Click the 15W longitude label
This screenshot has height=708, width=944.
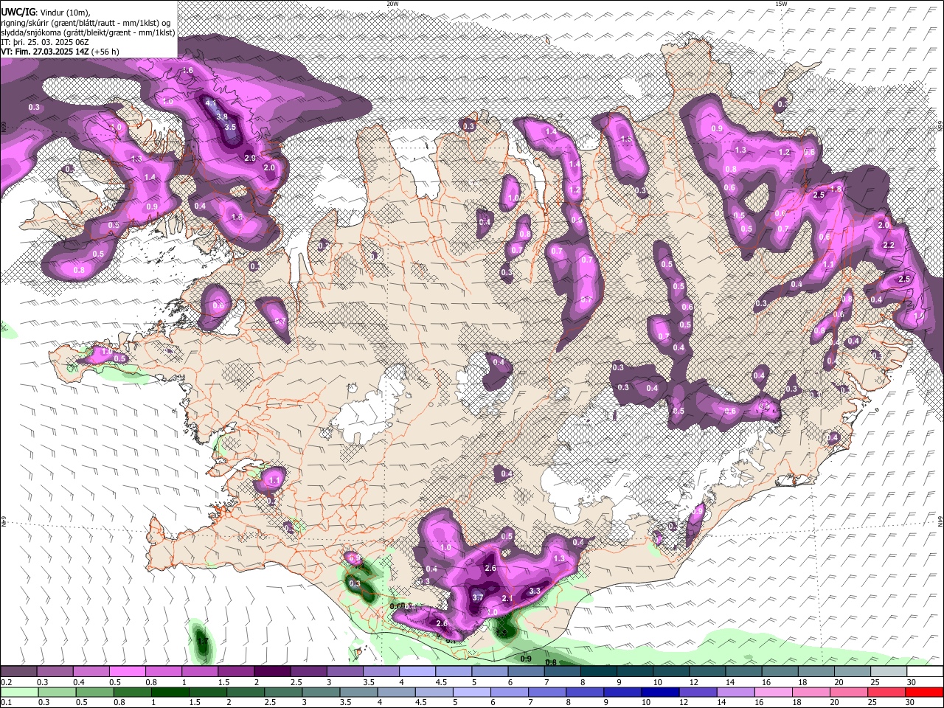781,4
